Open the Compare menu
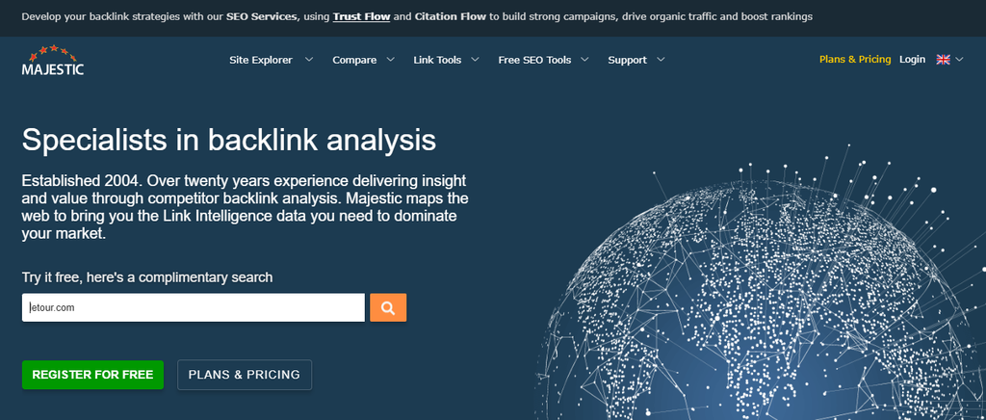The width and height of the screenshot is (986, 420). pos(354,60)
